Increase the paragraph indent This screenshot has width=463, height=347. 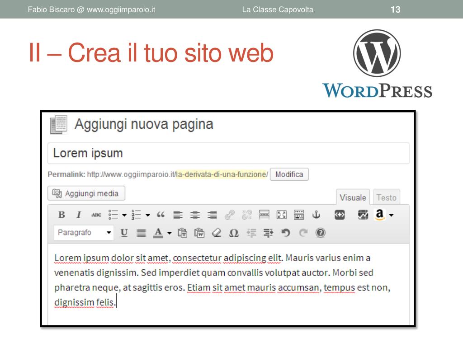click(268, 233)
